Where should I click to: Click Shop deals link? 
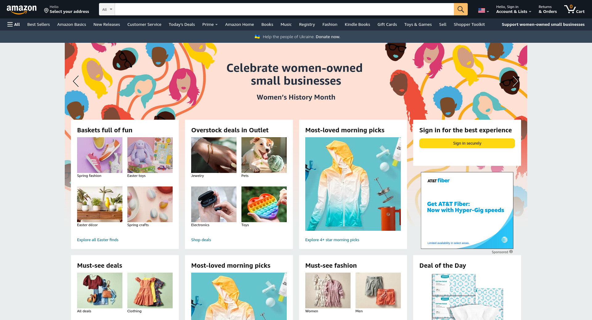click(201, 240)
